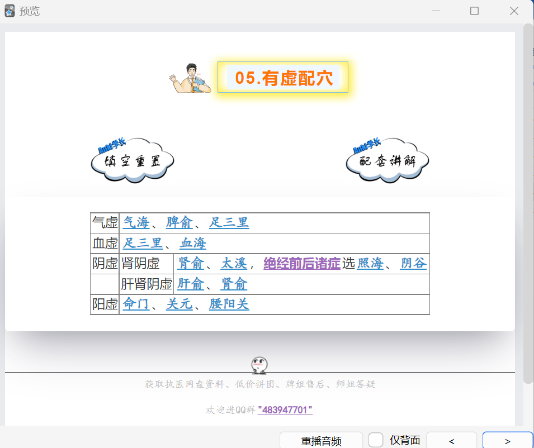Click the 阳虚 table cell
Image resolution: width=534 pixels, height=448 pixels.
[x=105, y=304]
